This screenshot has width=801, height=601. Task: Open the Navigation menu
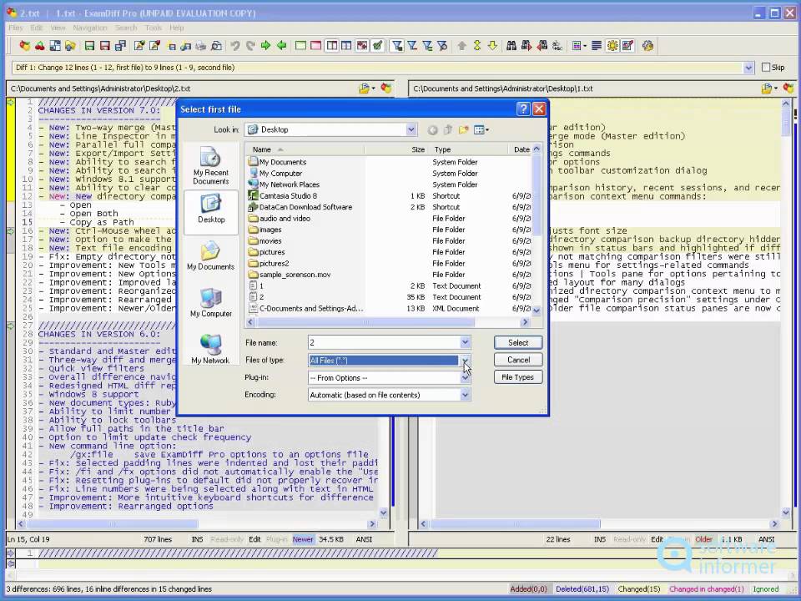90,28
